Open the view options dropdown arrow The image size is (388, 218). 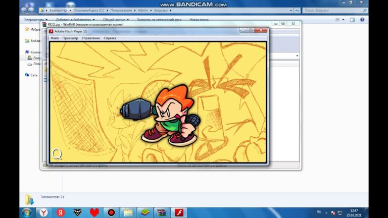(x=343, y=20)
